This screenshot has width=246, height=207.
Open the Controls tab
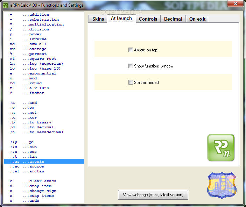tap(148, 19)
